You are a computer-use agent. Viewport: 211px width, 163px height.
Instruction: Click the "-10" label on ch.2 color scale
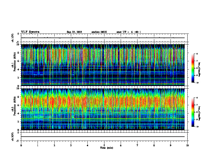[197, 127]
